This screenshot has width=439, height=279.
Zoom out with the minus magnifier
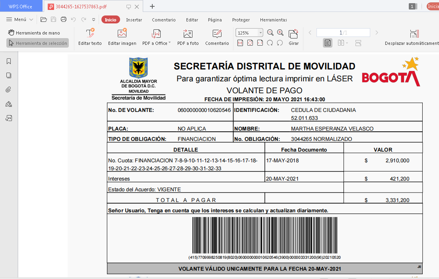270,33
